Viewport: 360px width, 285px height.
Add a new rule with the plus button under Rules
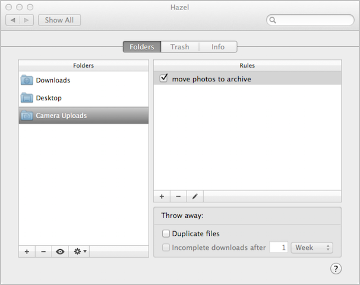coord(162,197)
